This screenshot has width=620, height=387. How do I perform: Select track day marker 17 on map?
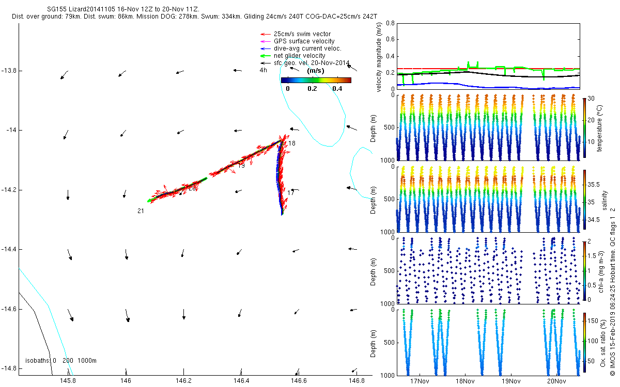(x=290, y=193)
